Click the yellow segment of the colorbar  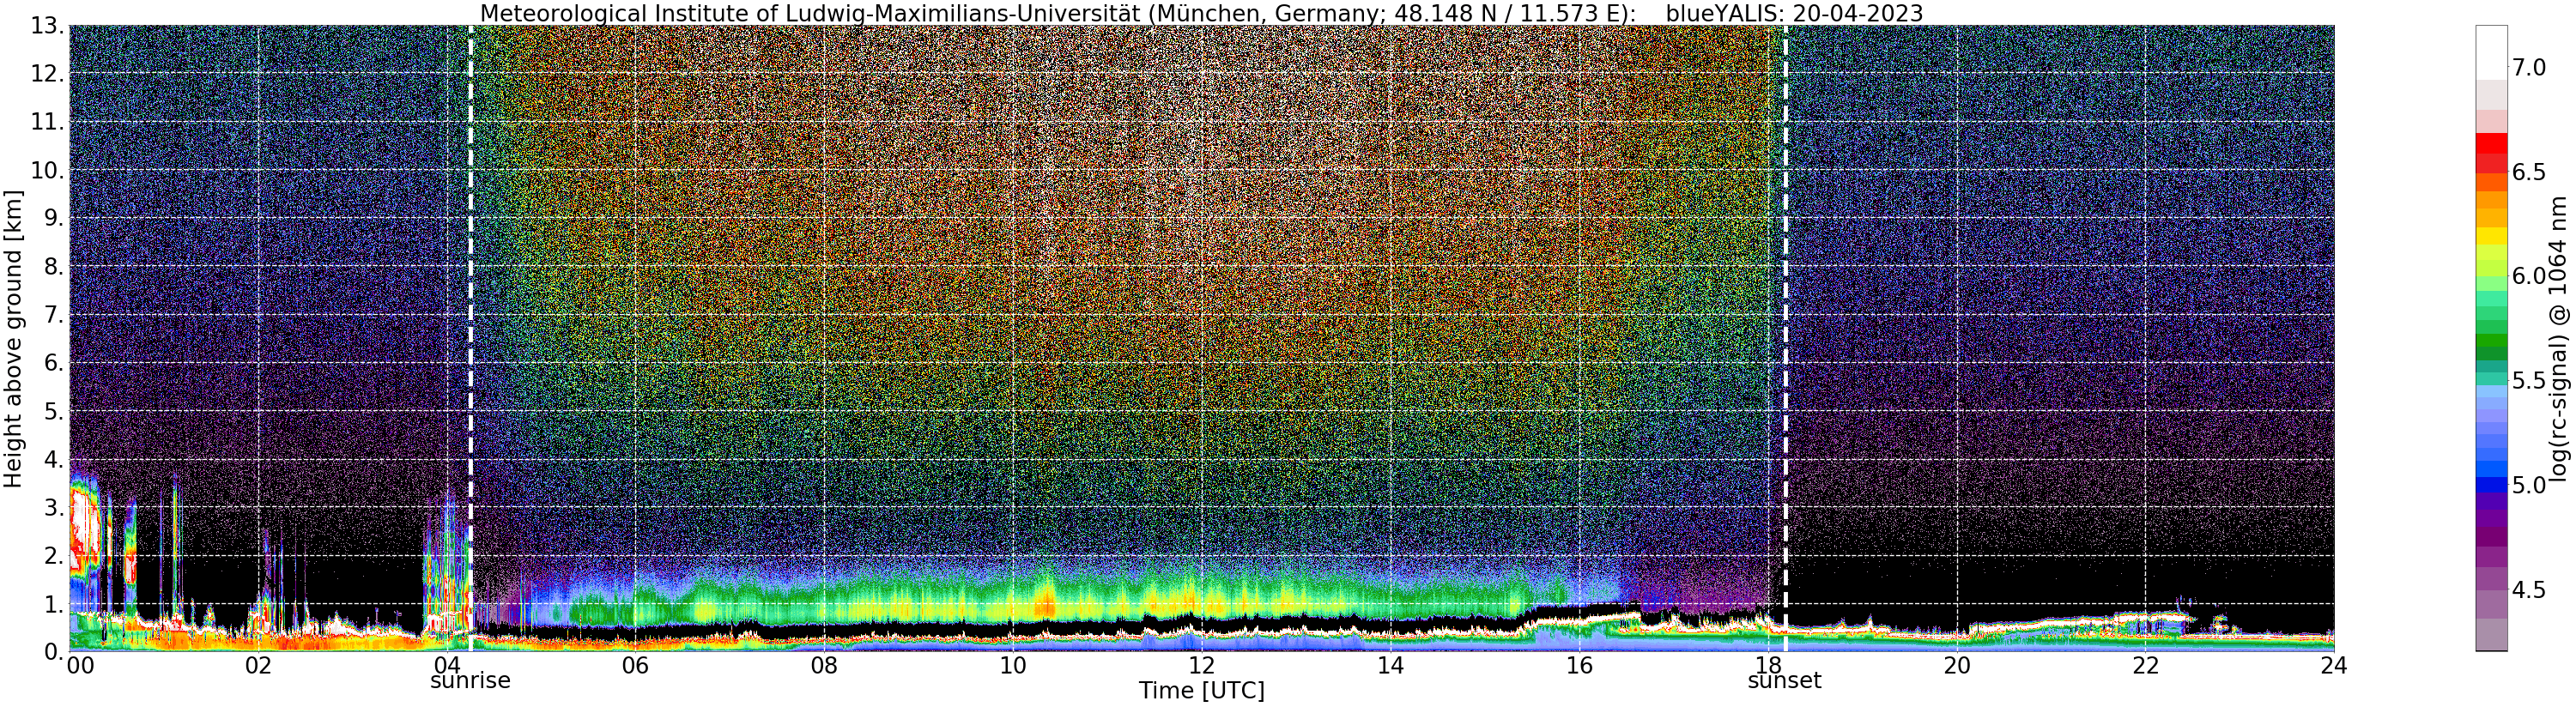(x=2491, y=236)
